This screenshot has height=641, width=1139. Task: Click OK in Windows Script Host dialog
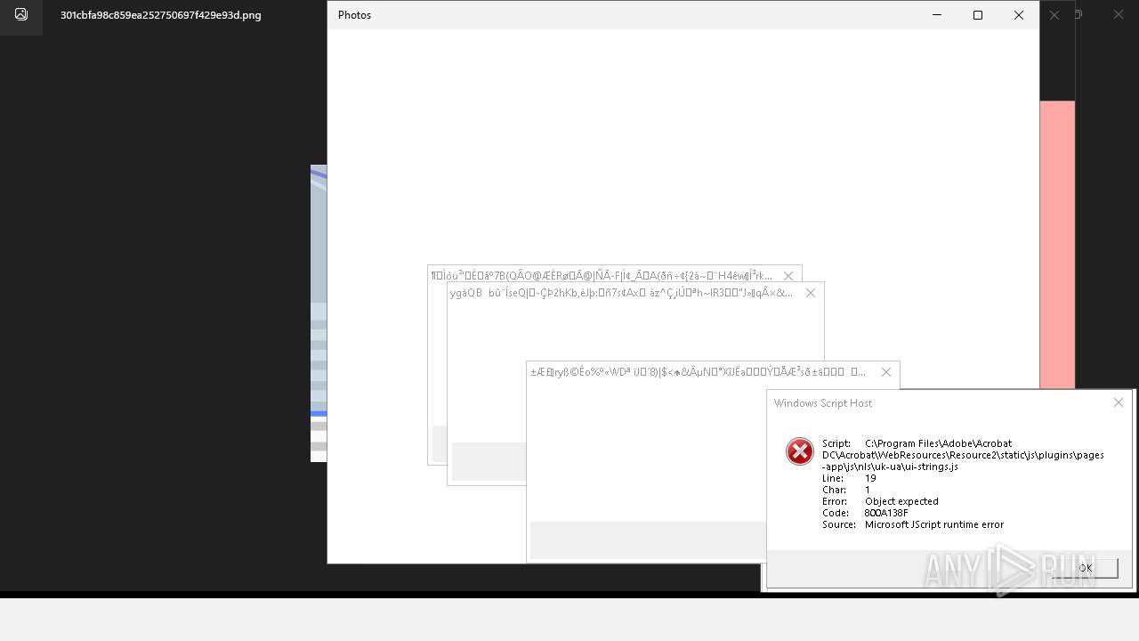[x=1085, y=568]
